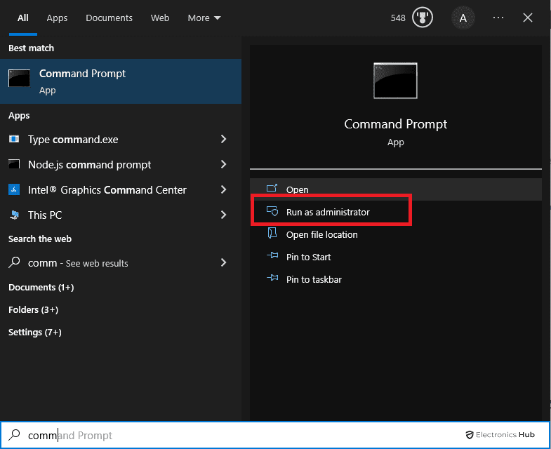Click the Pin to taskbar pin icon

(x=272, y=278)
